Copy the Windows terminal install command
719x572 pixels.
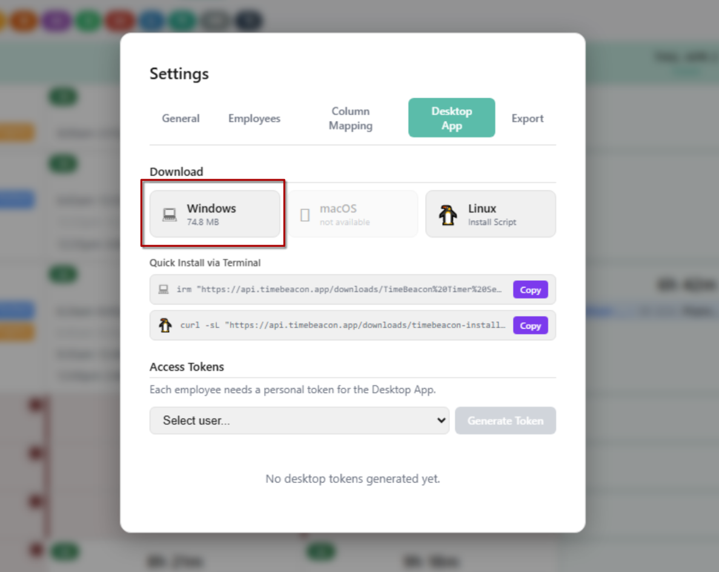(530, 289)
